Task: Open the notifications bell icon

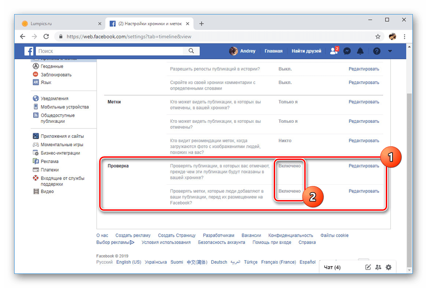Action: click(360, 51)
